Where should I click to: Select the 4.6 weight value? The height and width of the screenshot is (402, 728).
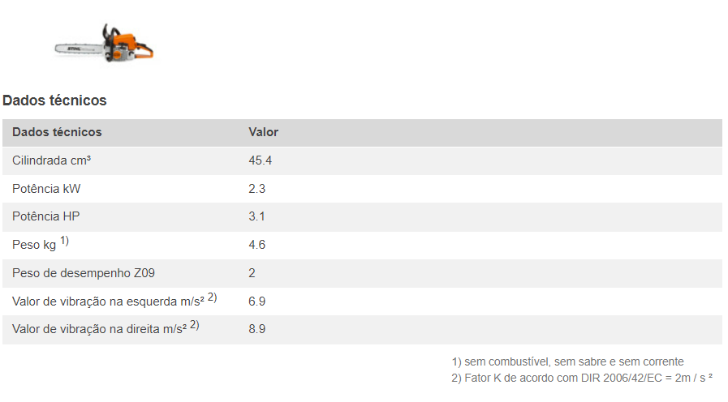pos(256,245)
